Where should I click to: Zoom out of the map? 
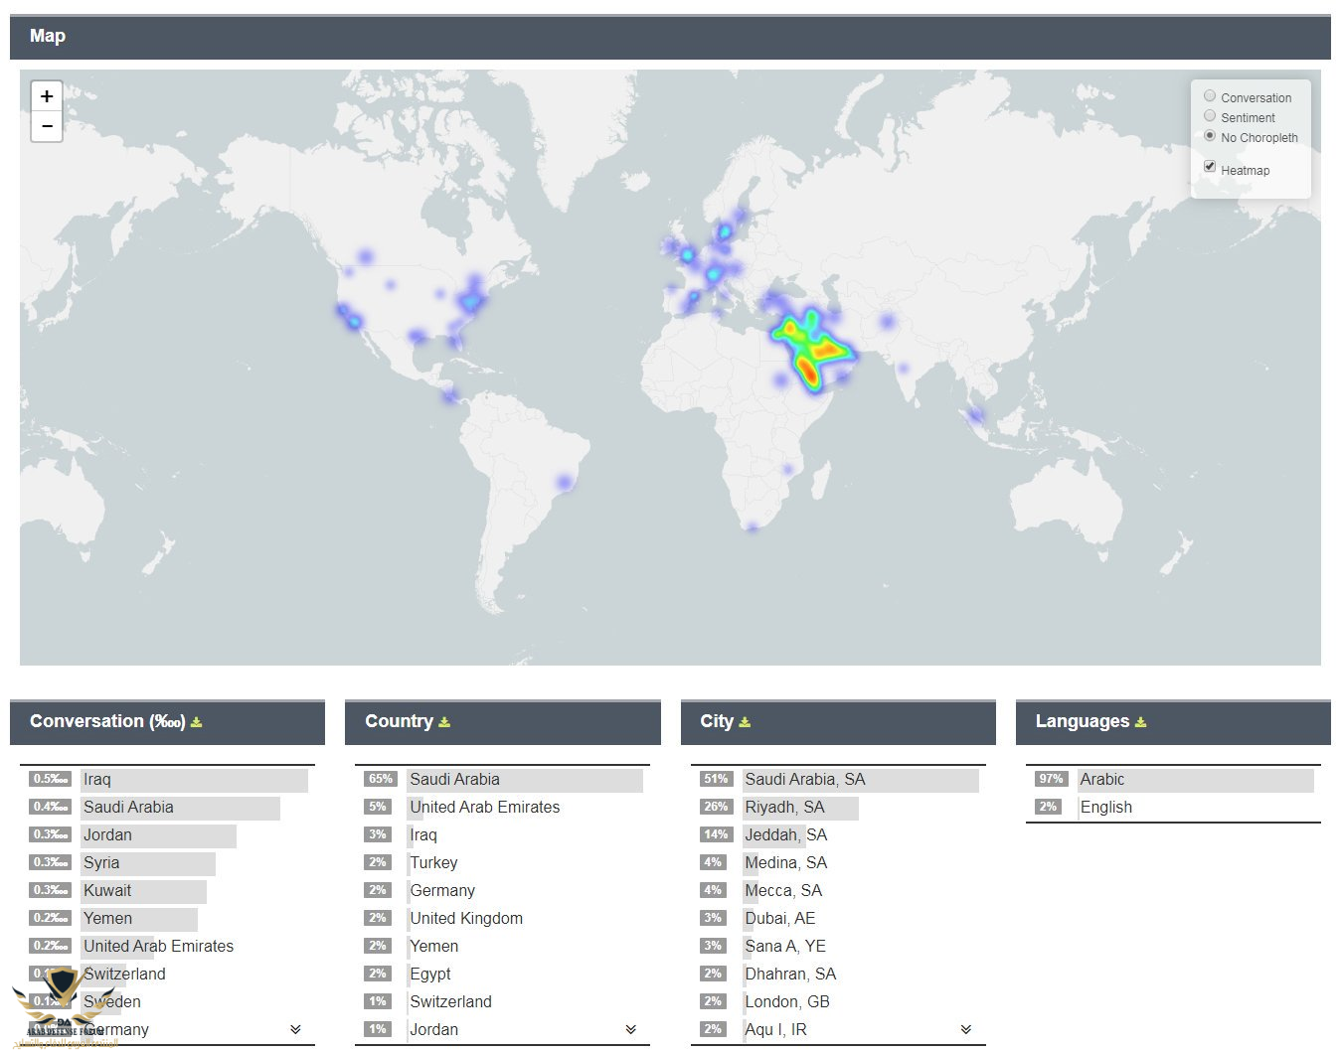pos(47,127)
